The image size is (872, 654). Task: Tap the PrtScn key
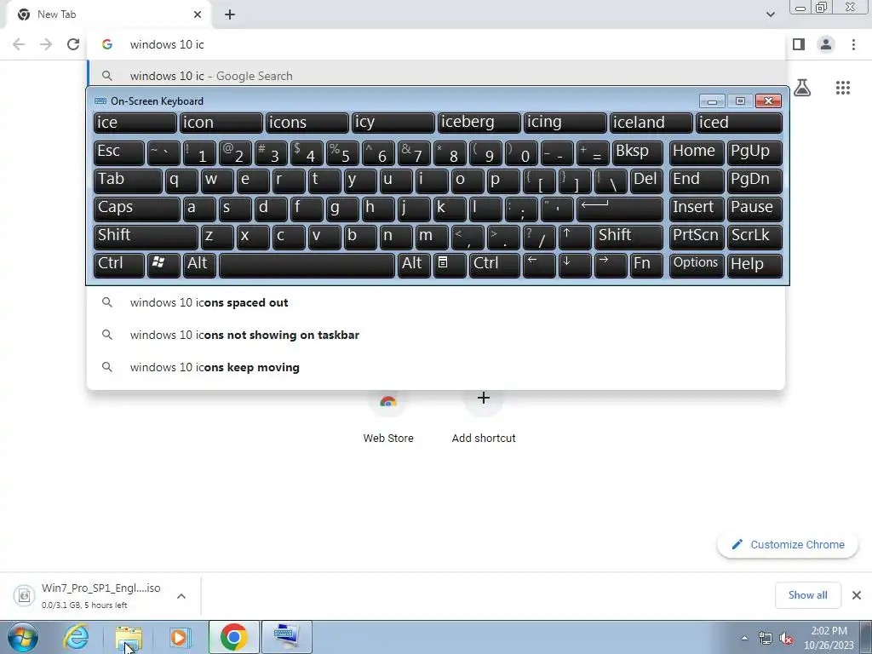(x=697, y=237)
